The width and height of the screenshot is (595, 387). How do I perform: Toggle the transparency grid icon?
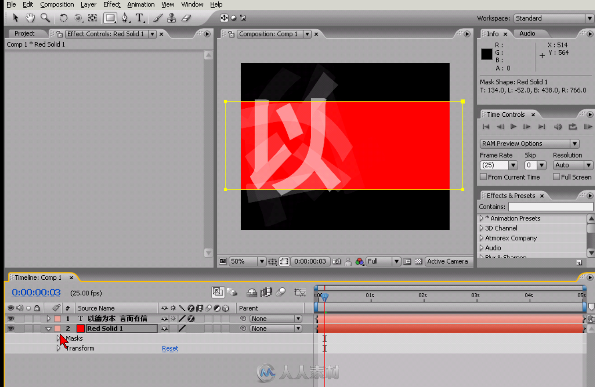point(419,261)
